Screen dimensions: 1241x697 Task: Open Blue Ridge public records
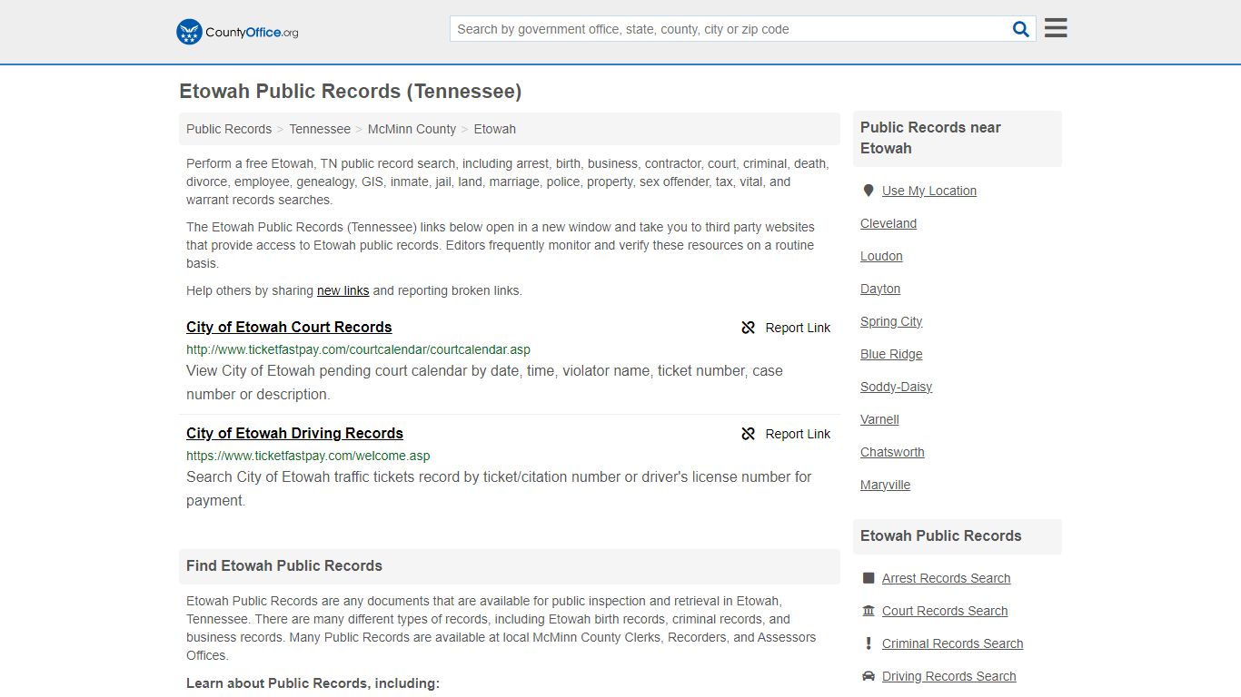pos(891,354)
